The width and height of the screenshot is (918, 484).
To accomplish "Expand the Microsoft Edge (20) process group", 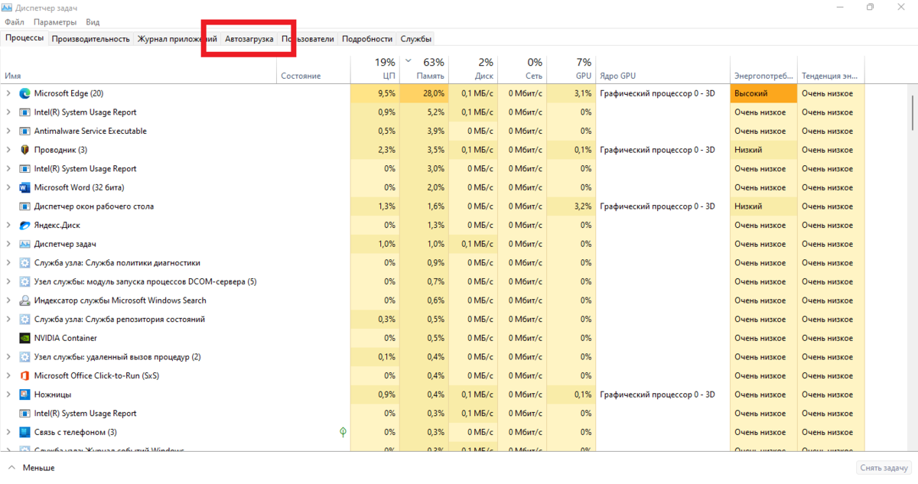I will tap(8, 93).
